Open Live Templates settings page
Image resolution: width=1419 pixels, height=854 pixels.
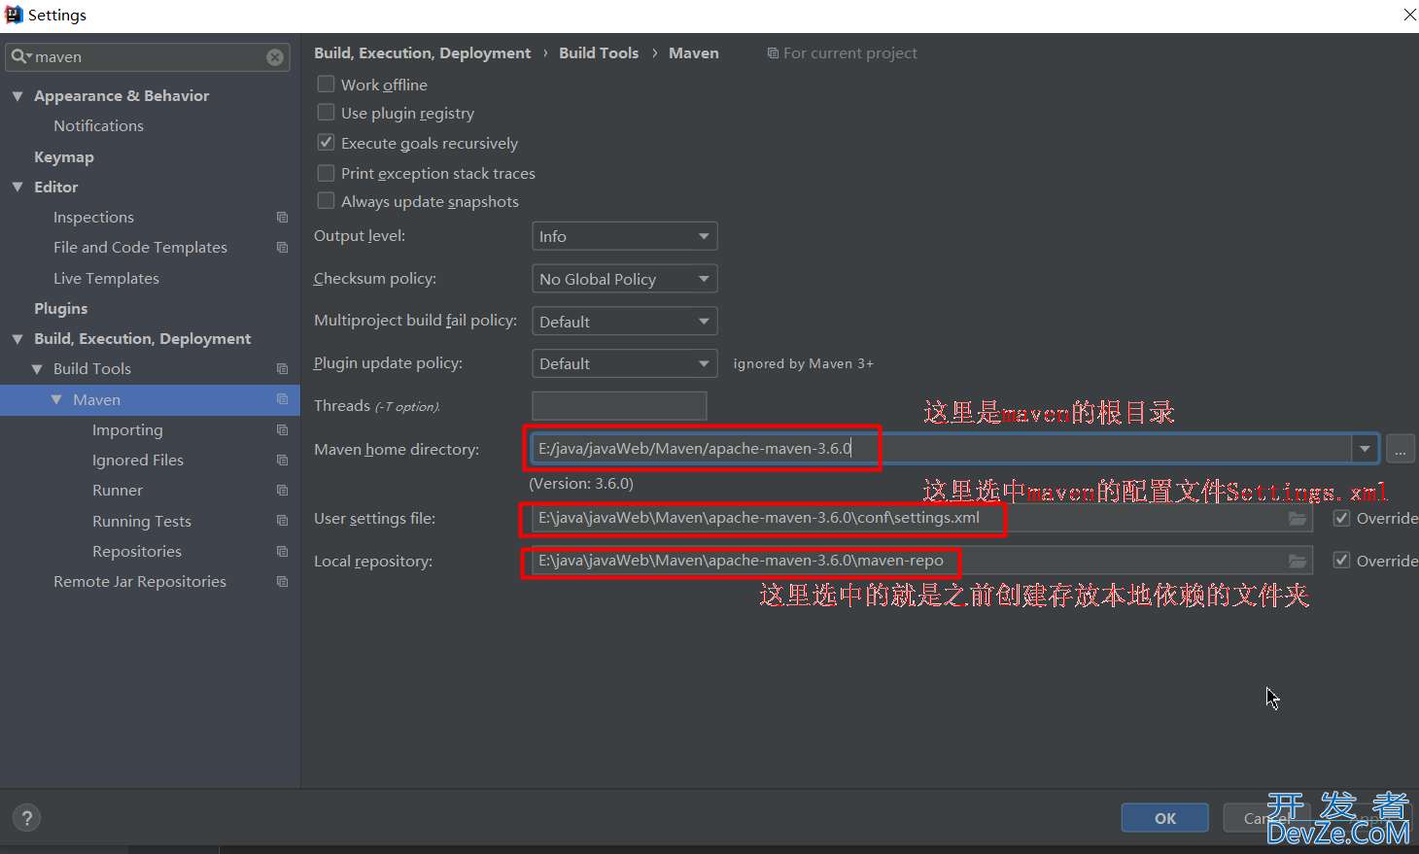[x=106, y=278]
